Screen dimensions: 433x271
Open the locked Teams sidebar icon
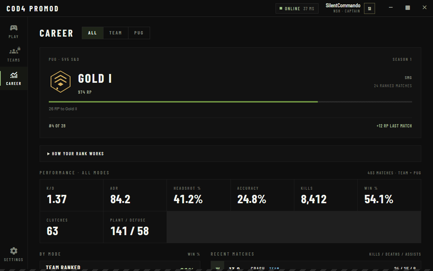(x=14, y=51)
